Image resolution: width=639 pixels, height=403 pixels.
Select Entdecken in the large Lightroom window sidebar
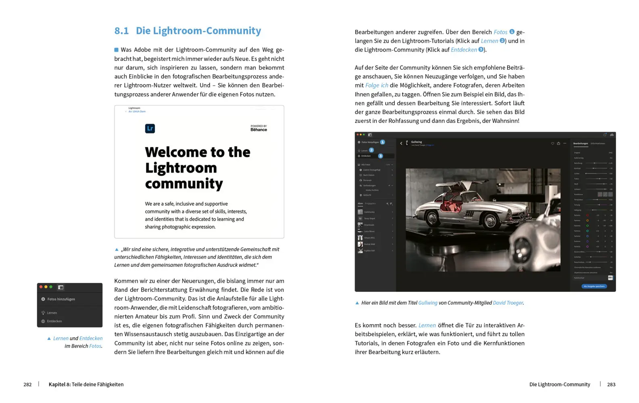[376, 156]
